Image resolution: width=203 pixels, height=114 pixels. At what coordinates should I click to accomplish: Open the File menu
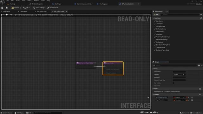coord(8,1)
